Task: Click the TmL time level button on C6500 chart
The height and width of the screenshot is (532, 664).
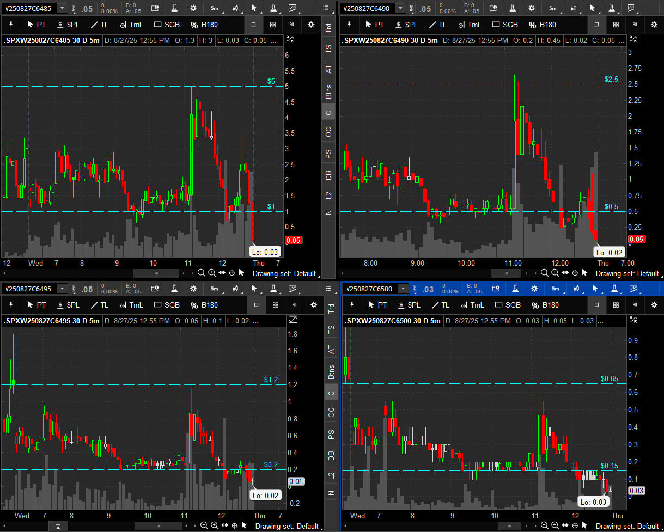Action: click(x=470, y=305)
